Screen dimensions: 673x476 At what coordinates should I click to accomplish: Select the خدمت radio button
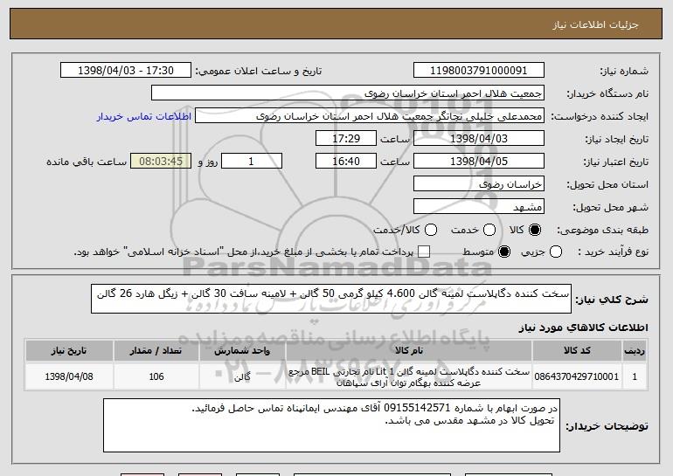[x=489, y=230]
